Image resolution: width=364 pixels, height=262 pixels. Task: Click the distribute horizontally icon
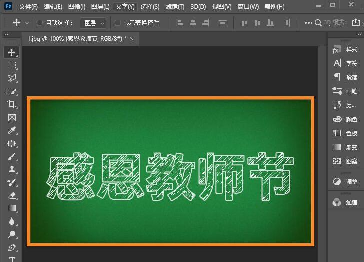coord(287,23)
